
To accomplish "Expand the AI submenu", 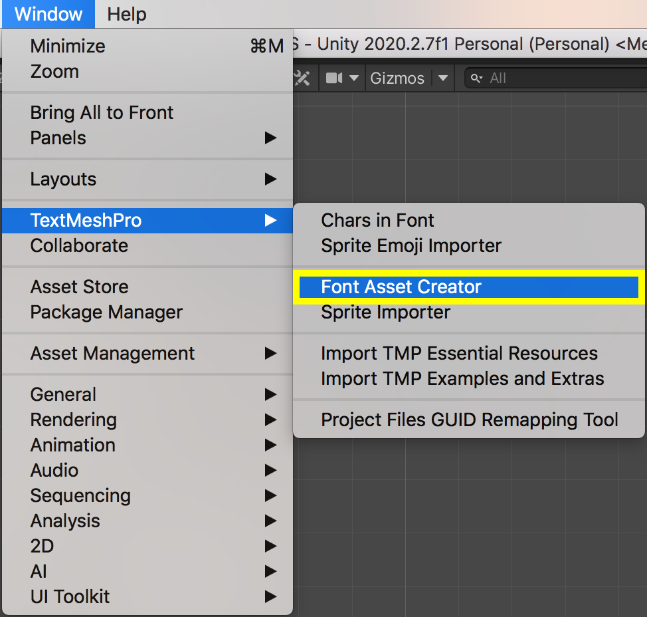I will point(147,572).
